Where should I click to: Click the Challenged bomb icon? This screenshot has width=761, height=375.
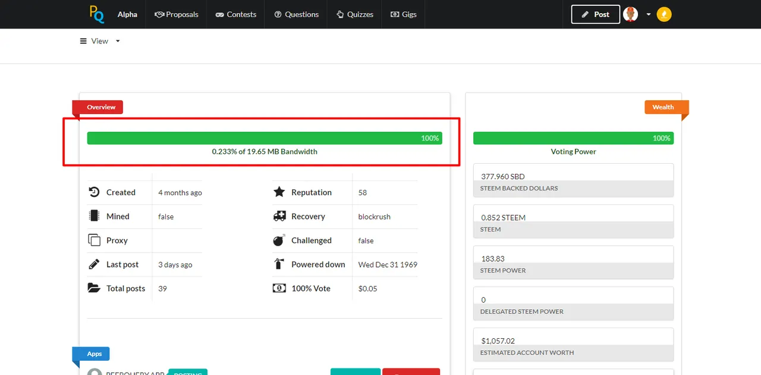pyautogui.click(x=279, y=240)
